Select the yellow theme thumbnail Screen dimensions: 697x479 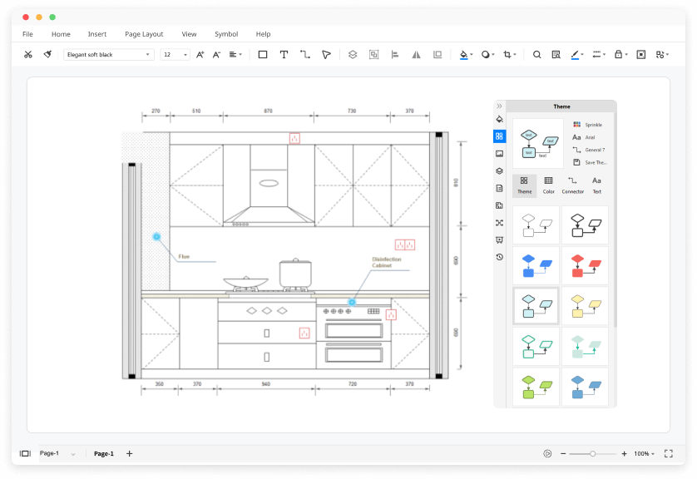(x=585, y=306)
